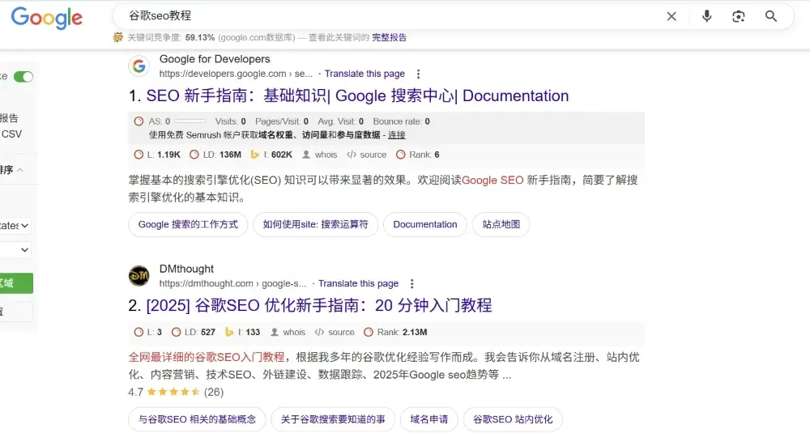
Task: Open the 与谷歌SEO 相关的基础概念 chip
Action: coord(197,419)
